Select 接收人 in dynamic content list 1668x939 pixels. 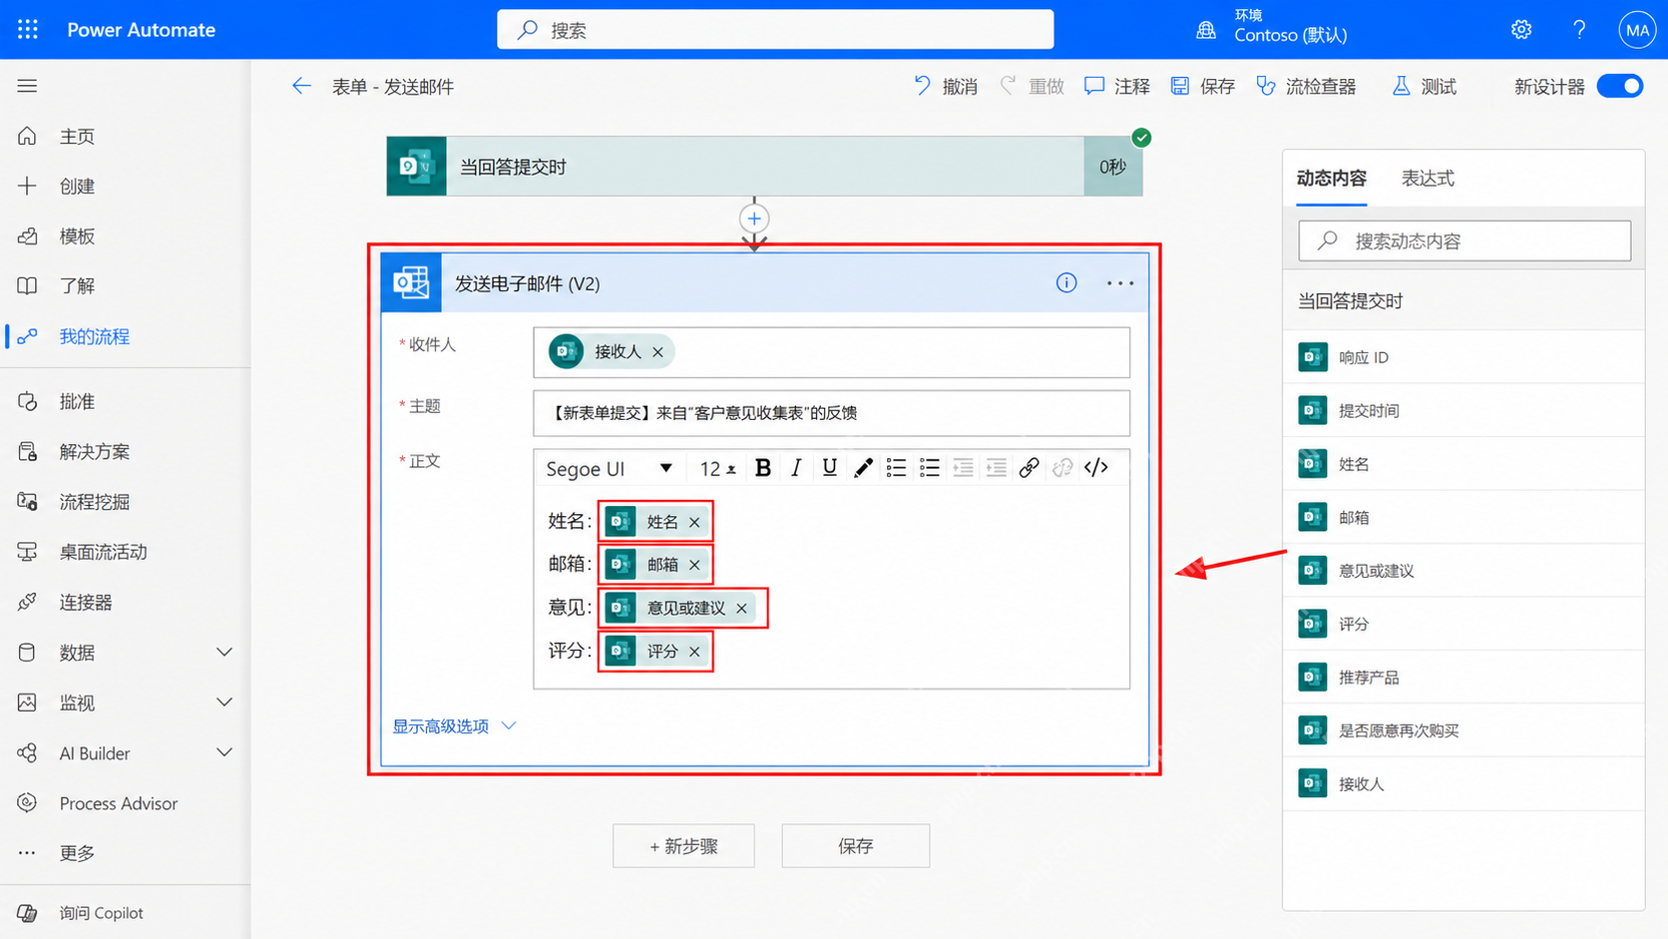(1463, 783)
